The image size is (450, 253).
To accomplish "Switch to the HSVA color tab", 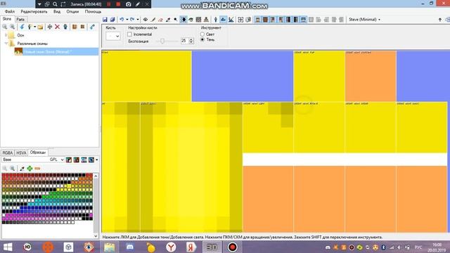I will (x=21, y=153).
